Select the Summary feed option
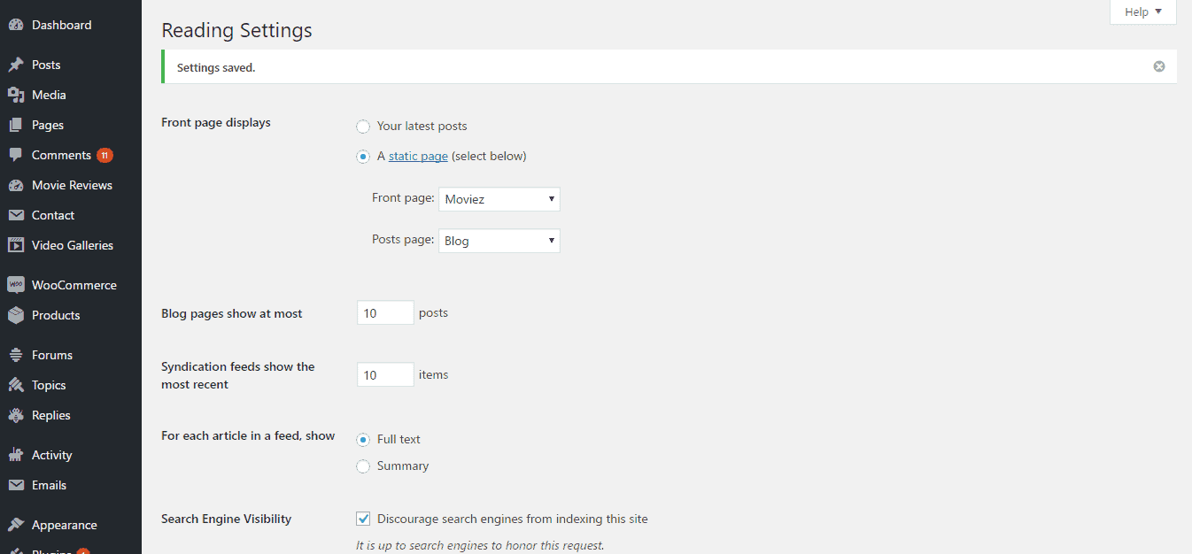Screen dimensions: 1192x554 [363, 466]
